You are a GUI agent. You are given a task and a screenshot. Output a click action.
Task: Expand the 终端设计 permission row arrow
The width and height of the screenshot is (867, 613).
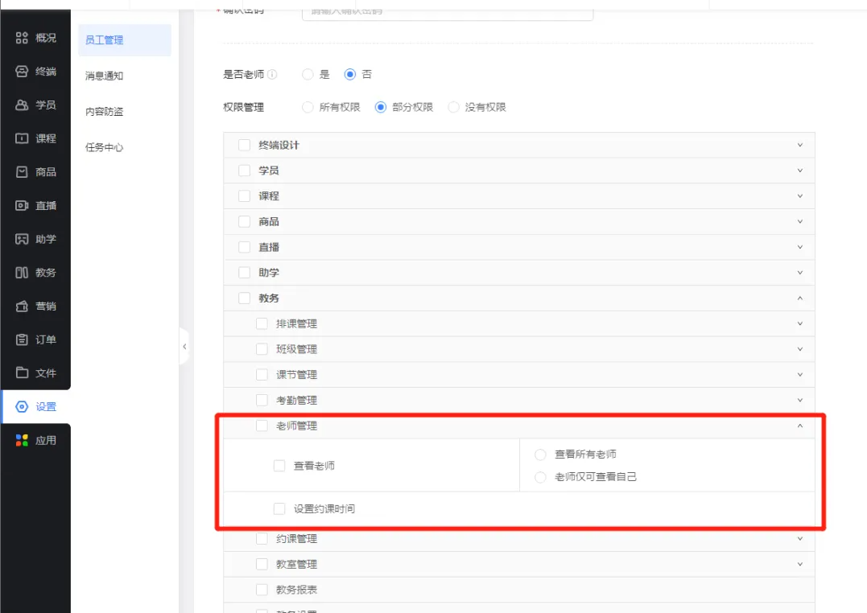(x=799, y=145)
